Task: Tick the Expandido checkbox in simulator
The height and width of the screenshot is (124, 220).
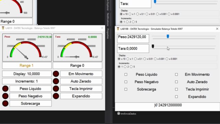Action: click(x=176, y=97)
